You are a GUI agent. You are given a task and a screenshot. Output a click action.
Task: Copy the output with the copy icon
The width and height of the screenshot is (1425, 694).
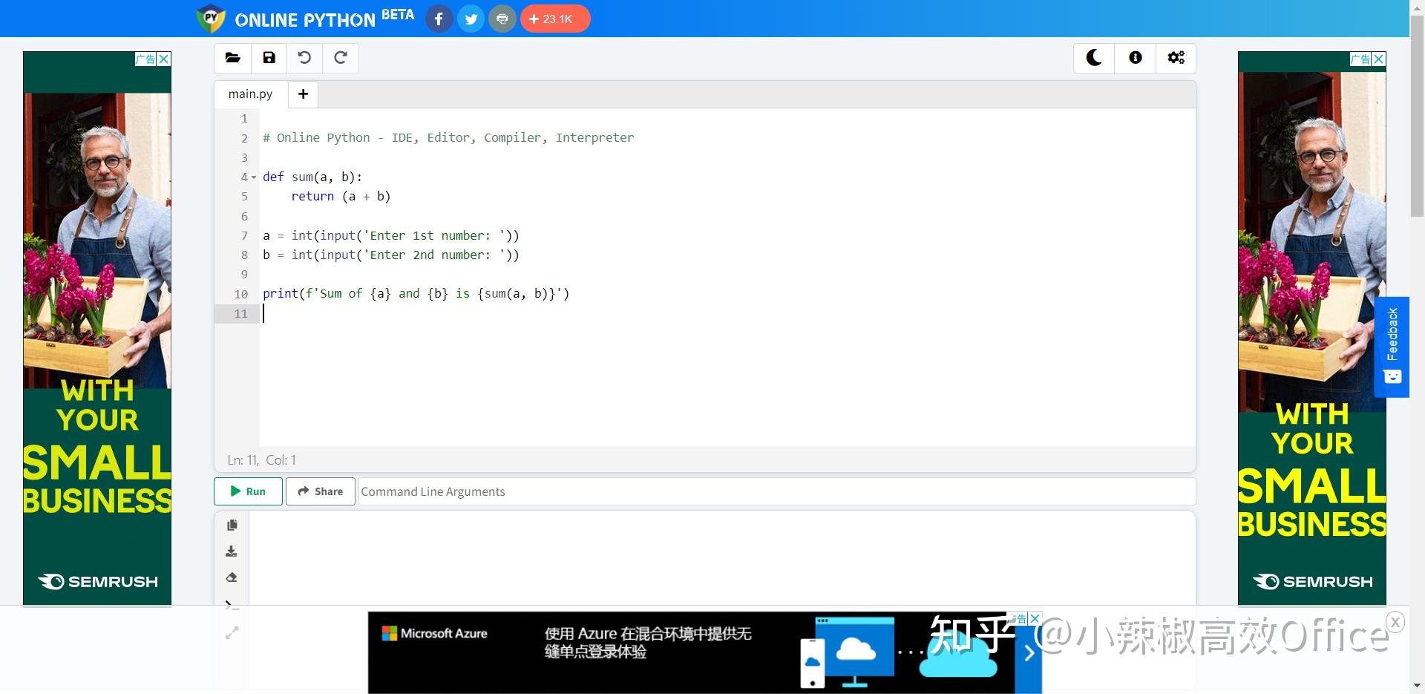(232, 525)
